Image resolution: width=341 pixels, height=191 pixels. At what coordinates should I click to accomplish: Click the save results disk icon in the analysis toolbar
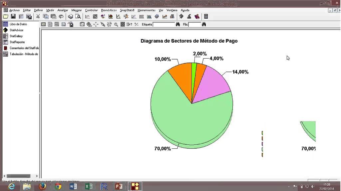point(71,24)
